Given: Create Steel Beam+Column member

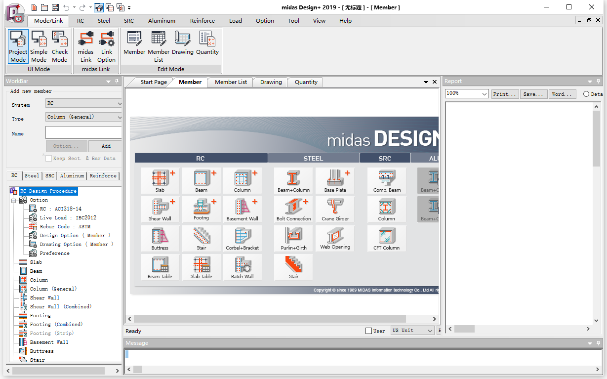Looking at the screenshot, I should coord(293,180).
